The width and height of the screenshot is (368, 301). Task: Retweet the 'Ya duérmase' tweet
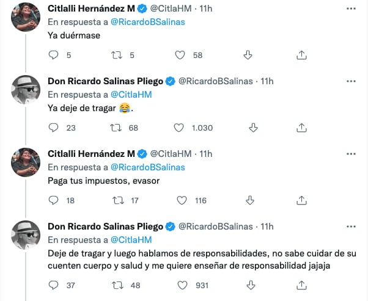pos(117,56)
